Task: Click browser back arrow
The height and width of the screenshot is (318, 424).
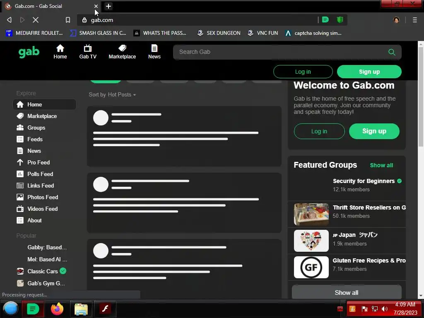Action: click(x=9, y=20)
